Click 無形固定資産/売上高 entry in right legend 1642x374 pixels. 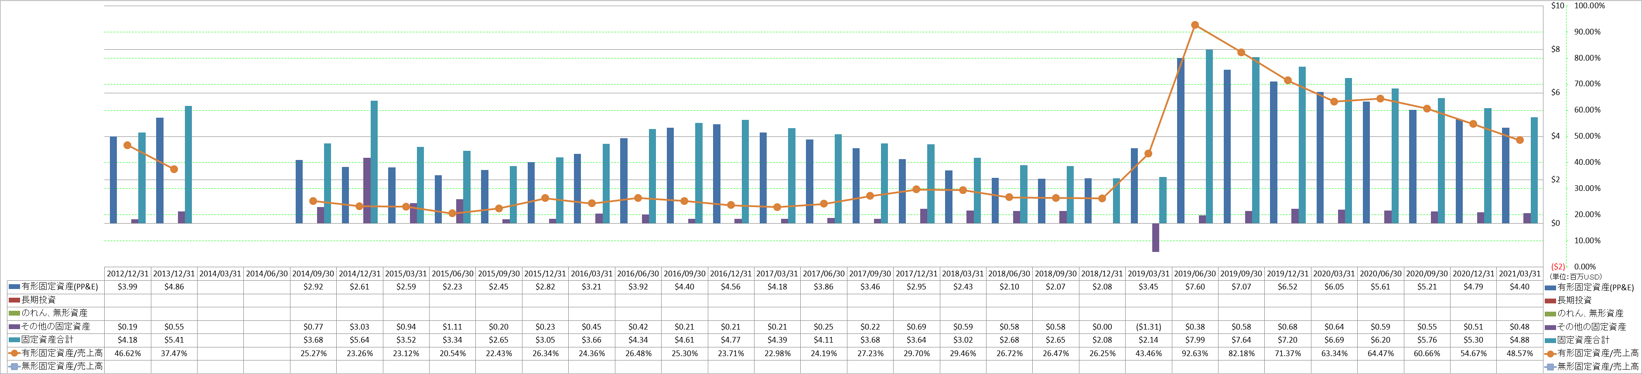pos(1592,367)
